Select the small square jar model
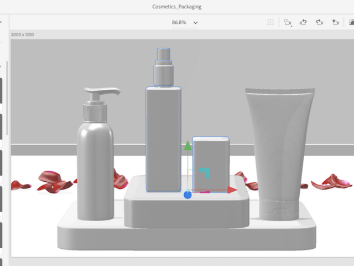The width and height of the screenshot is (354, 266). (x=211, y=161)
